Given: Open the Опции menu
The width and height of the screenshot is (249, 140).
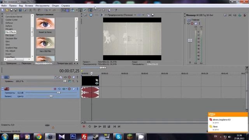Looking at the screenshot, I should (55, 5).
